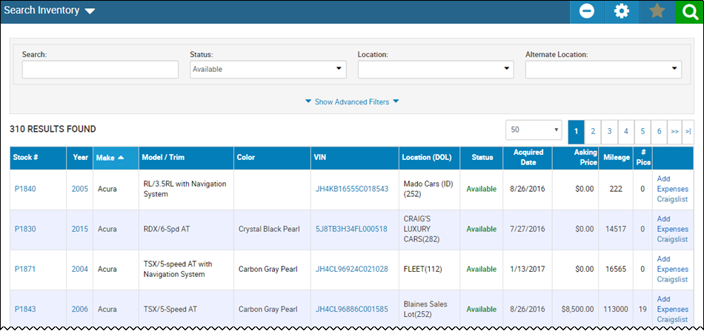Open settings gear icon in header
The image size is (704, 331).
coord(622,12)
